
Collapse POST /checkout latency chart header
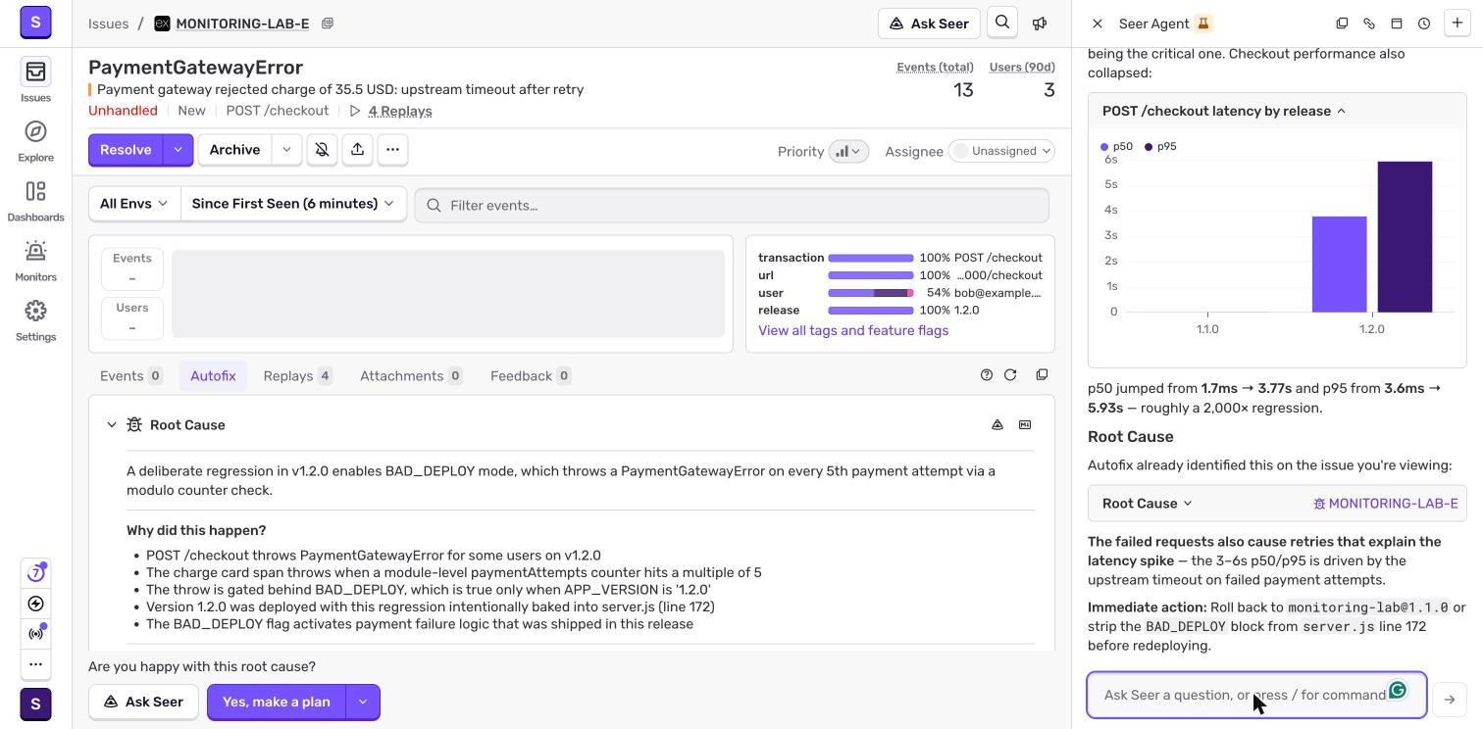(1277, 111)
